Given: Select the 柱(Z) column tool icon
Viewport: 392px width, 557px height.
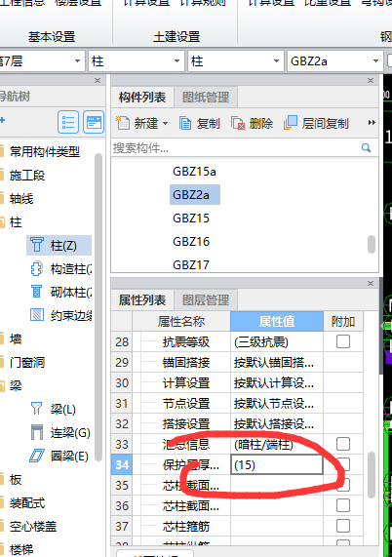Looking at the screenshot, I should (37, 245).
